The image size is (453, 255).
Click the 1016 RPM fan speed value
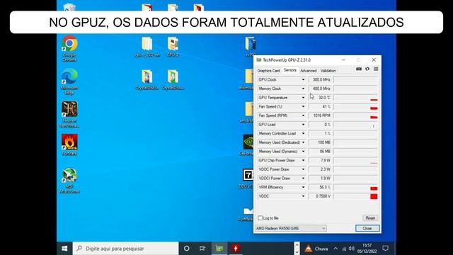click(320, 115)
